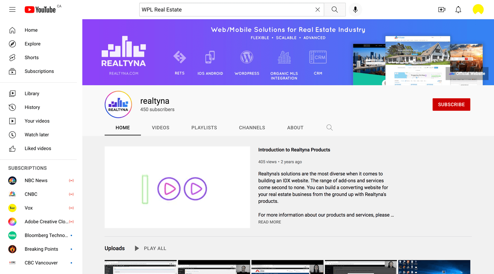The height and width of the screenshot is (274, 494).
Task: Search within the realtyna channel
Action: click(x=329, y=127)
